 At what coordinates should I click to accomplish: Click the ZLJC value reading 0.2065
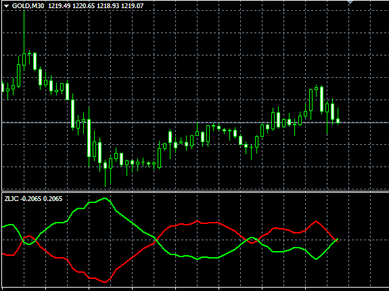click(53, 199)
